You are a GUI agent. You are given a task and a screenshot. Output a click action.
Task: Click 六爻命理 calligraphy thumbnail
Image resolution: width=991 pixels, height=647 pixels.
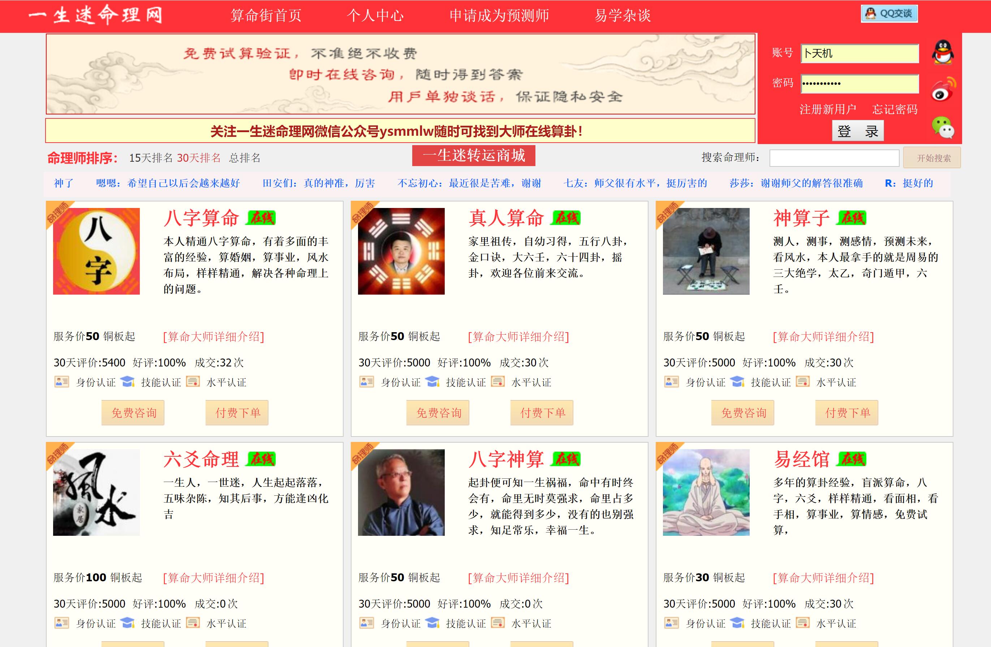(x=96, y=492)
